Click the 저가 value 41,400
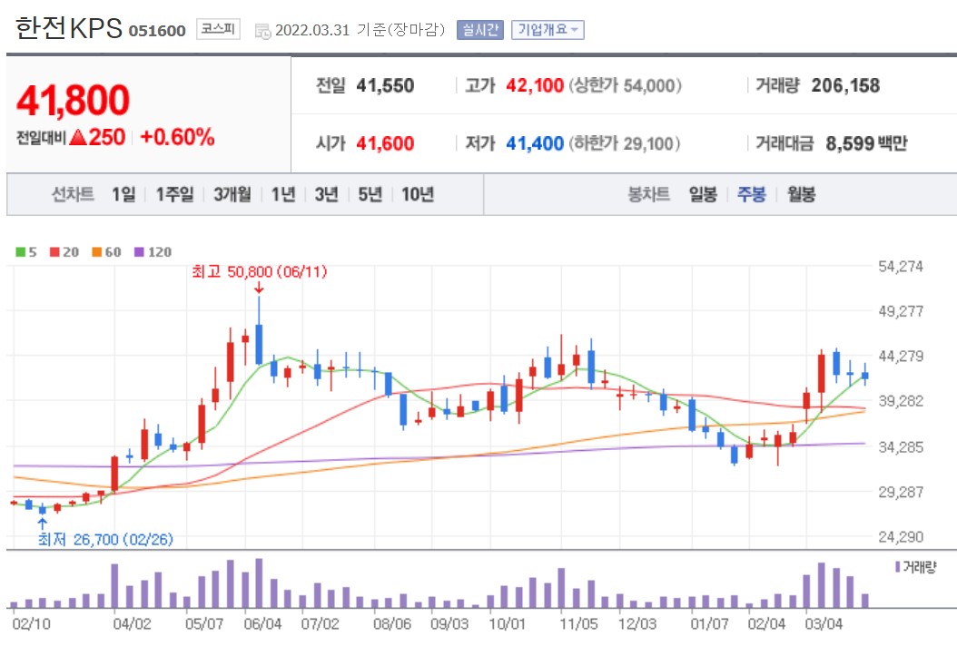The height and width of the screenshot is (656, 957). pyautogui.click(x=535, y=143)
